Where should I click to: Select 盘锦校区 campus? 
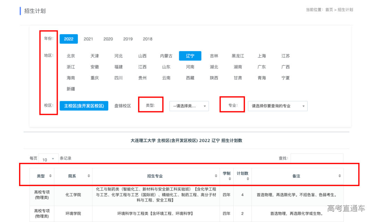coord(123,106)
